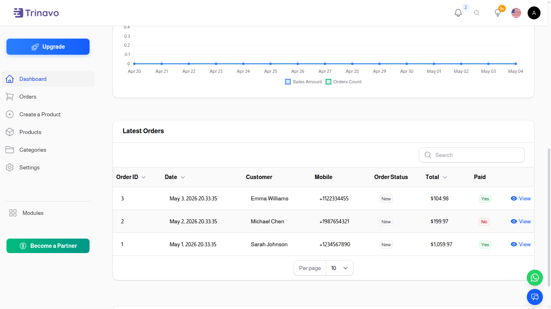Click the Categories folder icon
Image resolution: width=551 pixels, height=309 pixels.
point(10,150)
